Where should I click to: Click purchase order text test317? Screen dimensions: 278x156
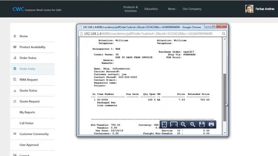point(189,52)
